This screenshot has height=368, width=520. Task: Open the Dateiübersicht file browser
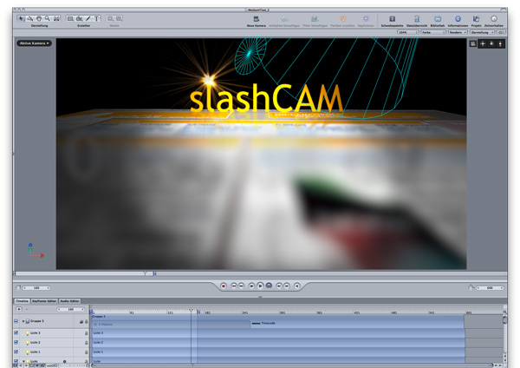pyautogui.click(x=417, y=19)
